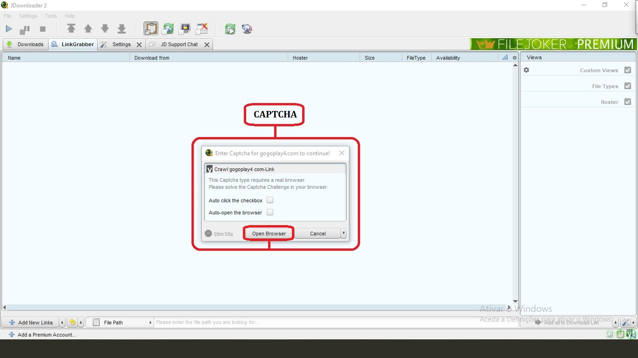638x358 pixels.
Task: Move selection to bottom arrow icon
Action: point(122,28)
